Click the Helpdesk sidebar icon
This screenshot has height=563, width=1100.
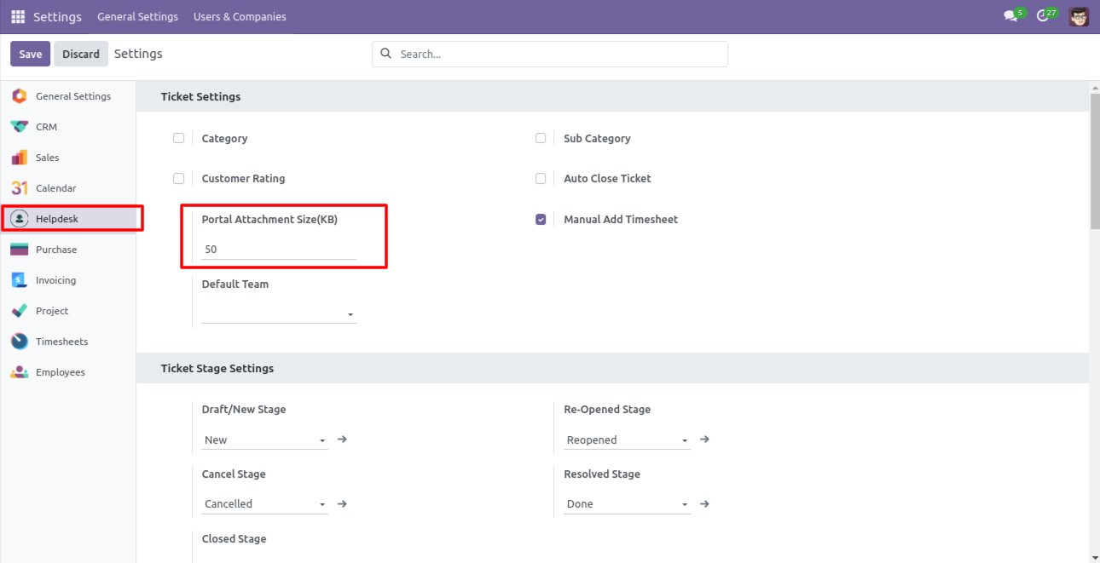click(20, 219)
